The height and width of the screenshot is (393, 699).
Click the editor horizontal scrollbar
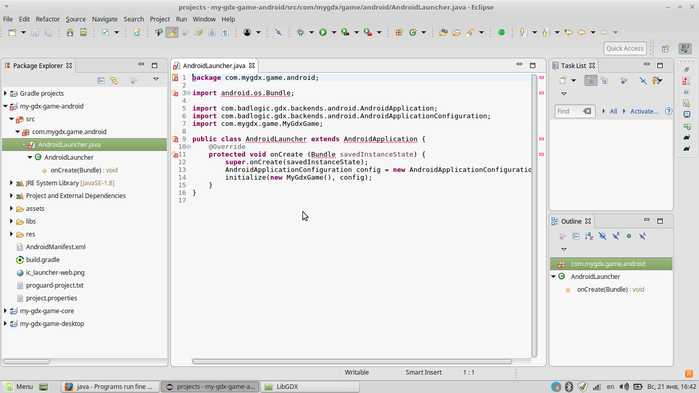352,362
